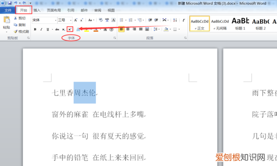This screenshot has width=277, height=166.
Task: Click the Grow Font icon
Action: (76, 20)
